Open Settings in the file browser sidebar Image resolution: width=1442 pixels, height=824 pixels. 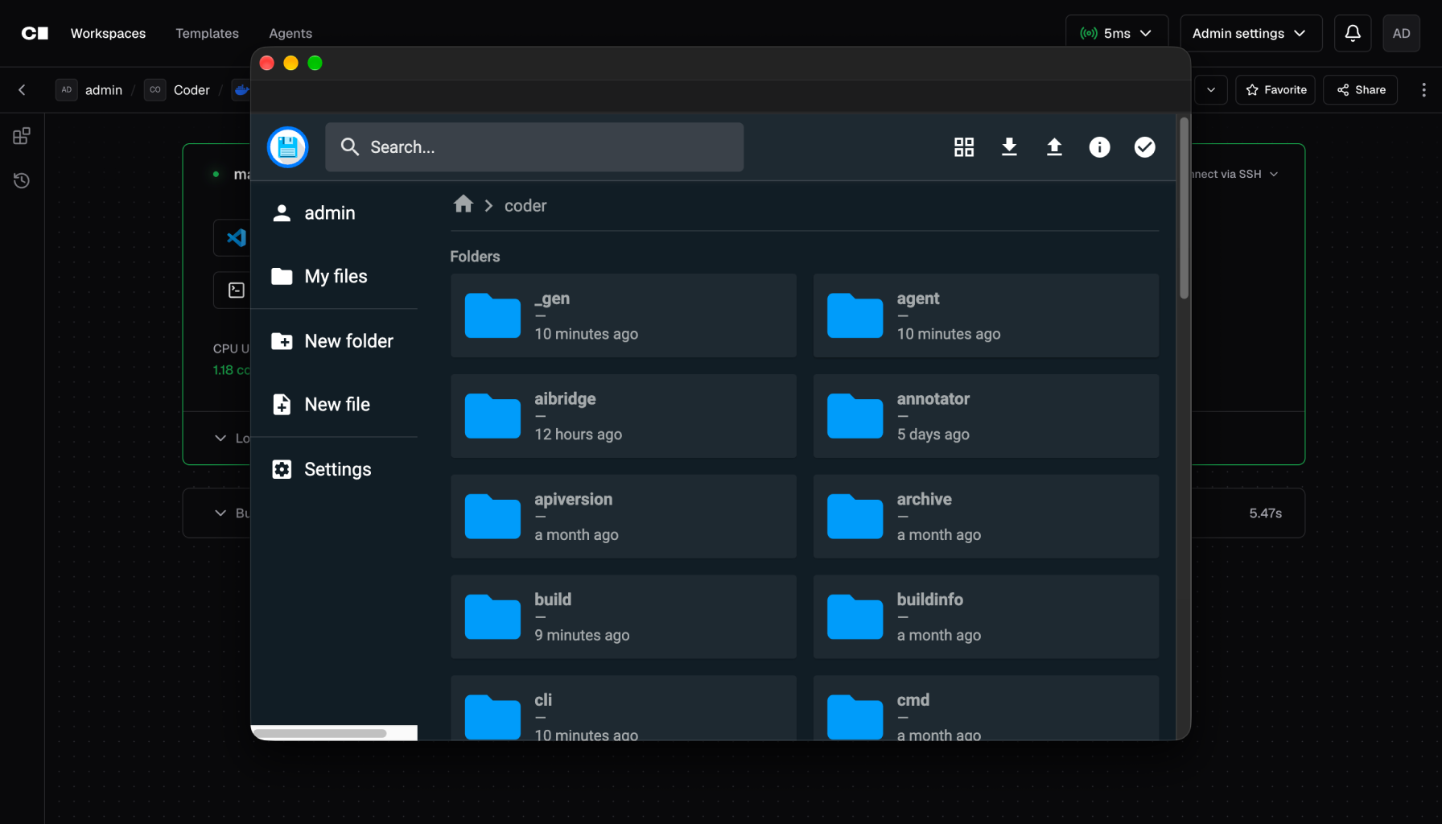click(334, 469)
